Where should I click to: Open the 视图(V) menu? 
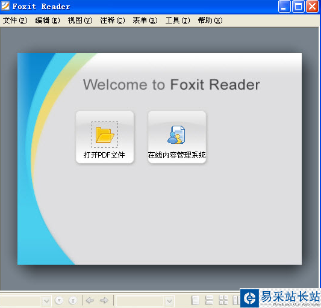[80, 20]
